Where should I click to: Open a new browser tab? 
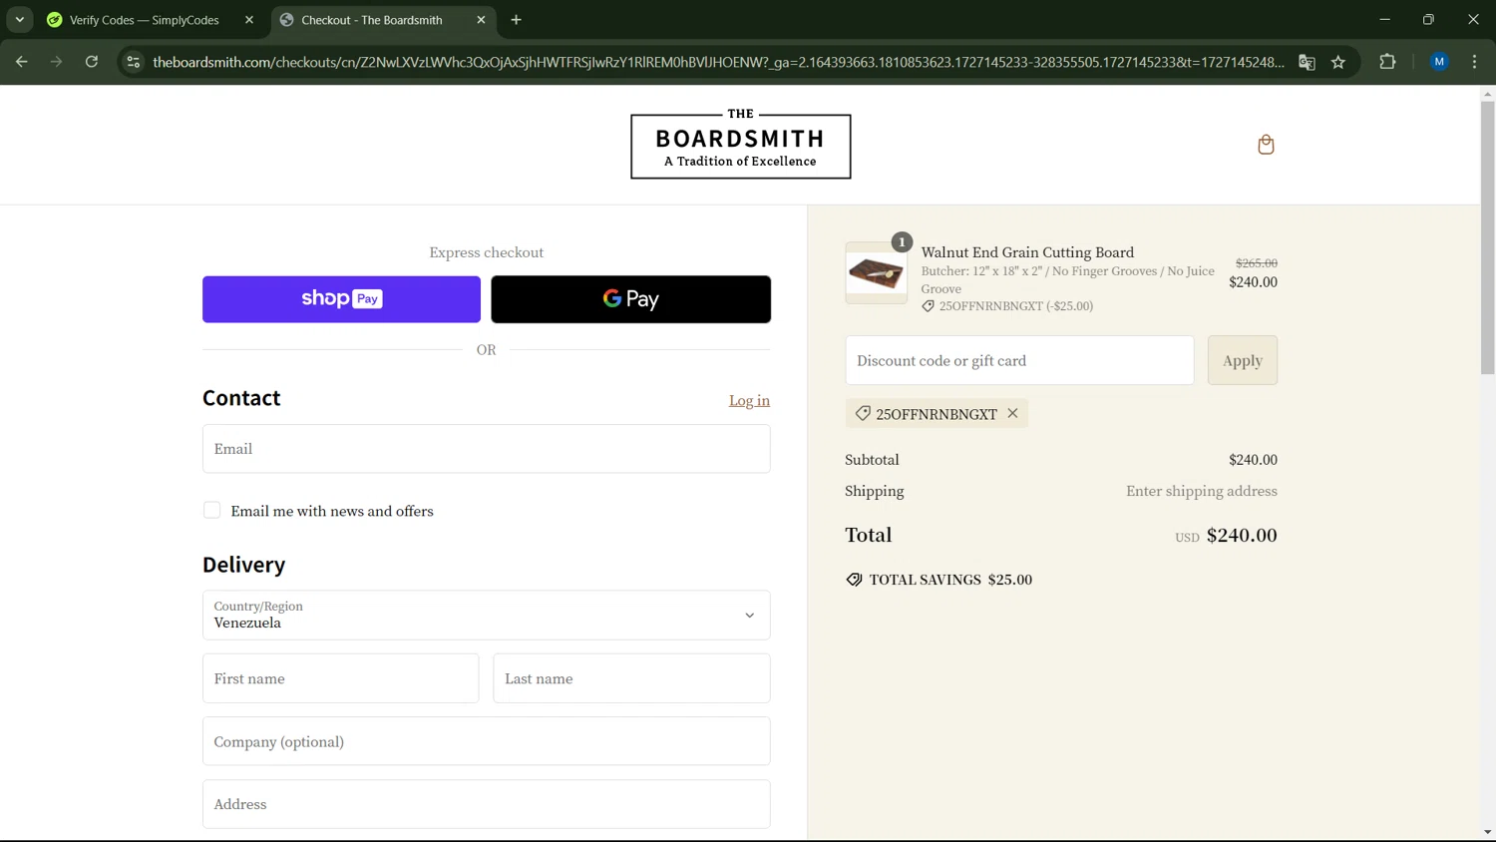516,20
